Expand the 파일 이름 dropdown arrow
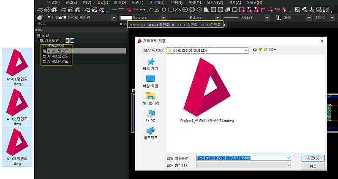Screen dimensions: 338x179 coord(289,158)
